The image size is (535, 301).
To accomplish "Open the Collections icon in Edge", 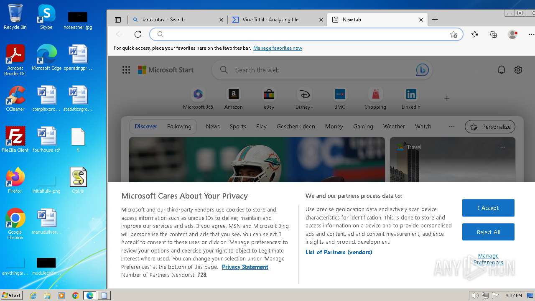I will (x=493, y=34).
